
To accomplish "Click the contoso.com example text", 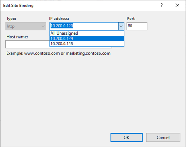I will 58,53.
